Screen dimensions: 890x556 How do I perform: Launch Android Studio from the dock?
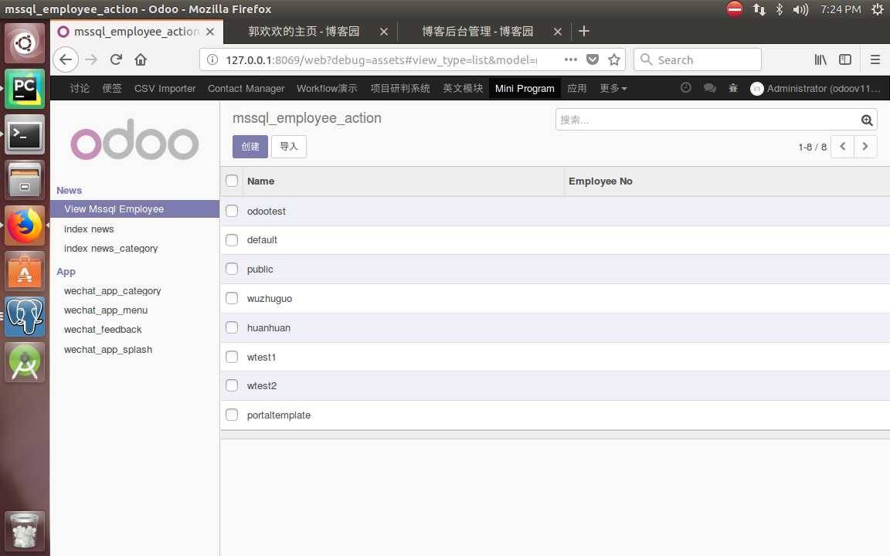[25, 362]
